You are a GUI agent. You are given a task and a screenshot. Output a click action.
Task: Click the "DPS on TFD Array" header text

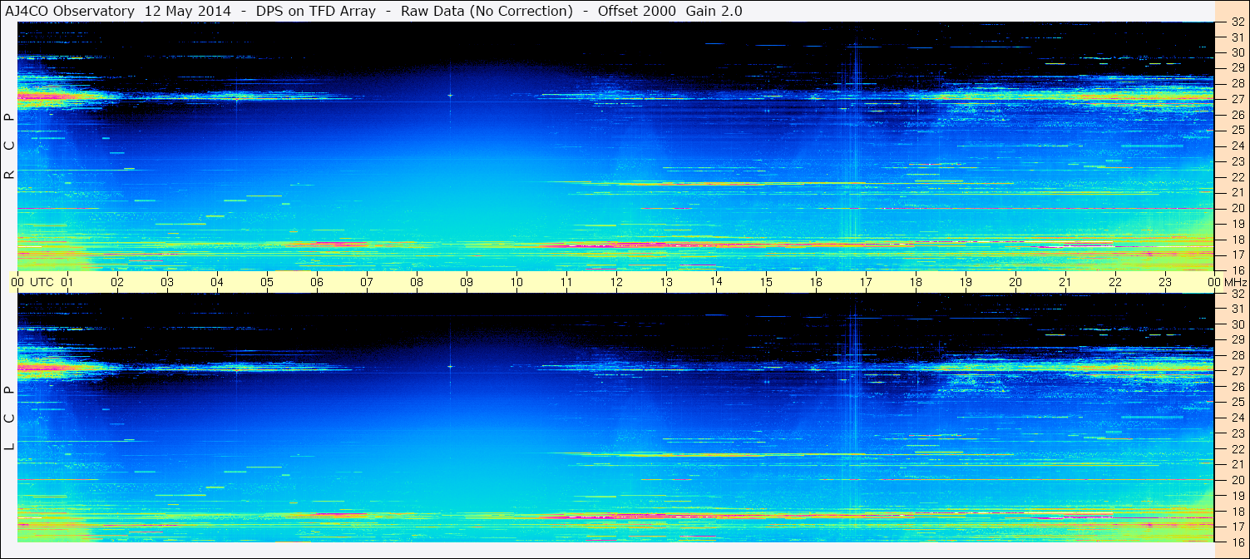(x=316, y=12)
